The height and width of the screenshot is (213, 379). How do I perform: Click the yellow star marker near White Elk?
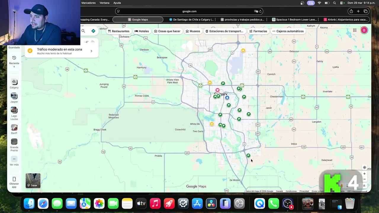point(212,124)
